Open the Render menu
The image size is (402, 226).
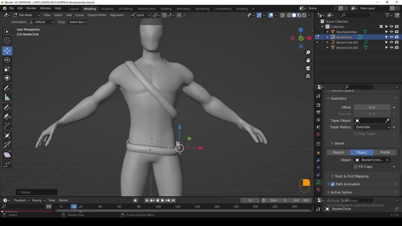click(31, 8)
